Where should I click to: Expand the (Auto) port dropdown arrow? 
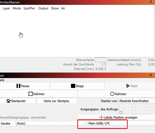[85, 123]
